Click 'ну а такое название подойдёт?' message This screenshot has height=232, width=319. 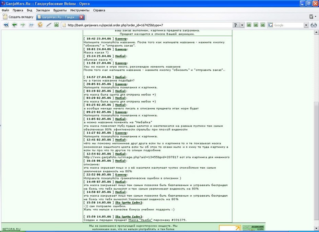(x=109, y=81)
